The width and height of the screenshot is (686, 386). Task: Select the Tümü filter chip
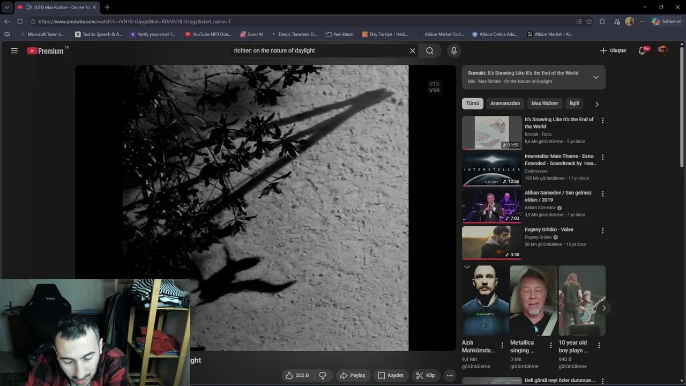(x=473, y=103)
